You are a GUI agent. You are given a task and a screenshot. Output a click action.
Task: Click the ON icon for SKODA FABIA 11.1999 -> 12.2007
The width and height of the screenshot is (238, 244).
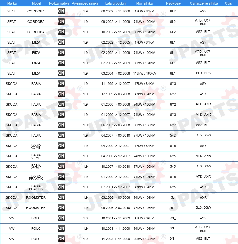pos(61,84)
